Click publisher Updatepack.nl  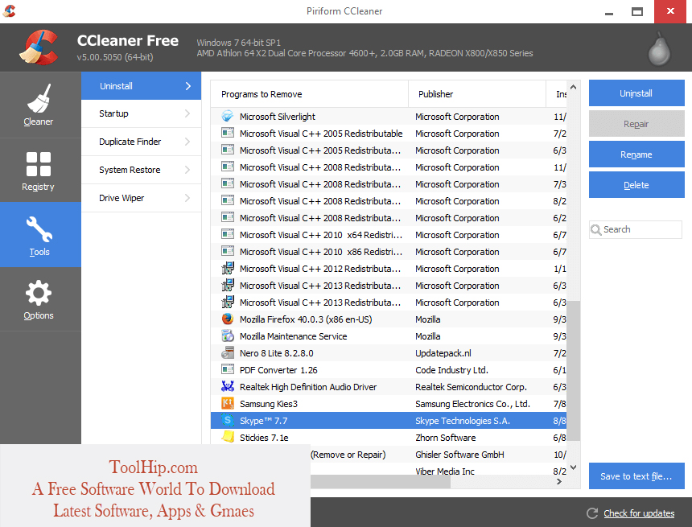[443, 353]
